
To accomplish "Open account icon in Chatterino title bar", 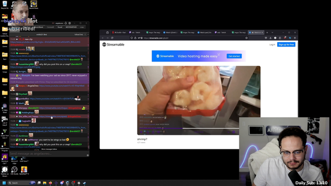I will 66,23.
